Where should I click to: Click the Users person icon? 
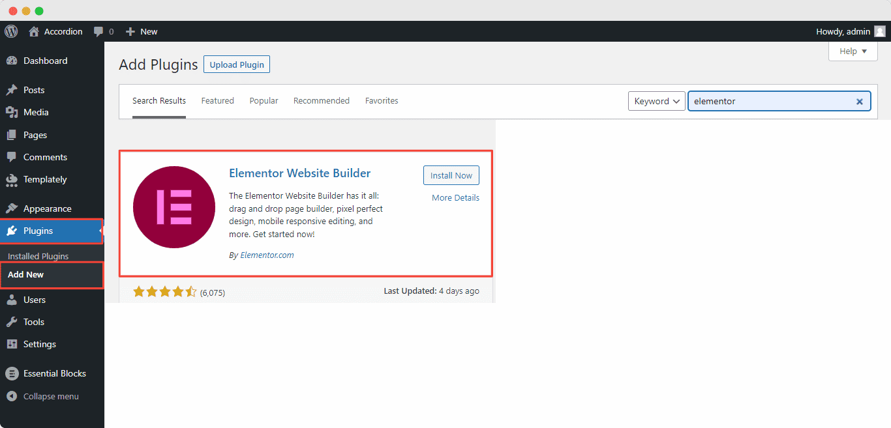tap(12, 300)
